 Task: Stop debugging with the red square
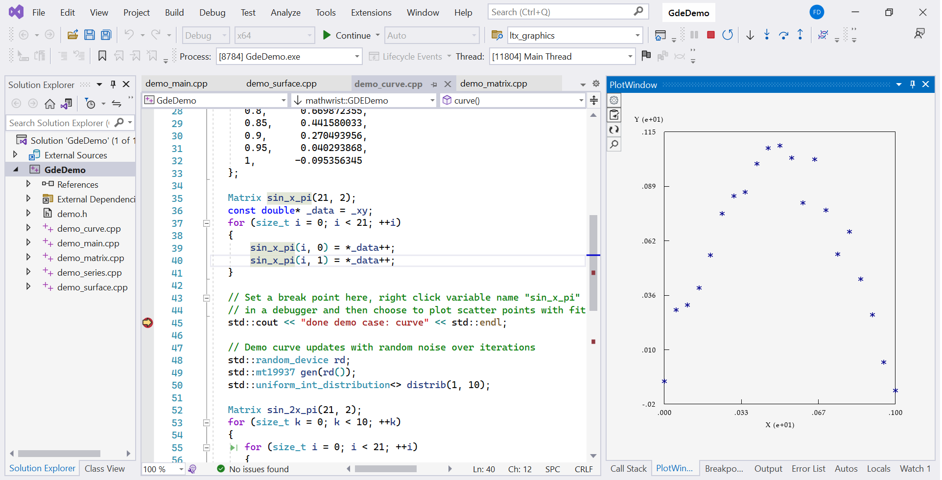(x=711, y=35)
